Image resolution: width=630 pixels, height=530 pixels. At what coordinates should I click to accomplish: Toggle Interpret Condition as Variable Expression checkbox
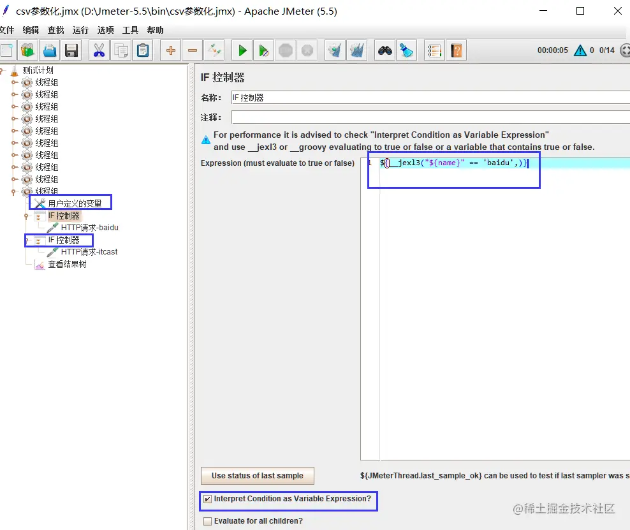click(x=207, y=499)
